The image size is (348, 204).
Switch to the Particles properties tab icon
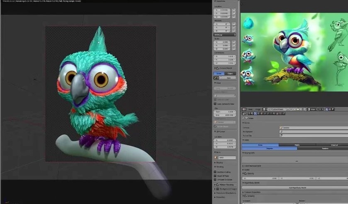coord(280,113)
